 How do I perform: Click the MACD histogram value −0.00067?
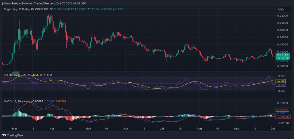coord(37,101)
